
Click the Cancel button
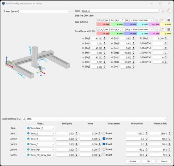(x=164, y=161)
